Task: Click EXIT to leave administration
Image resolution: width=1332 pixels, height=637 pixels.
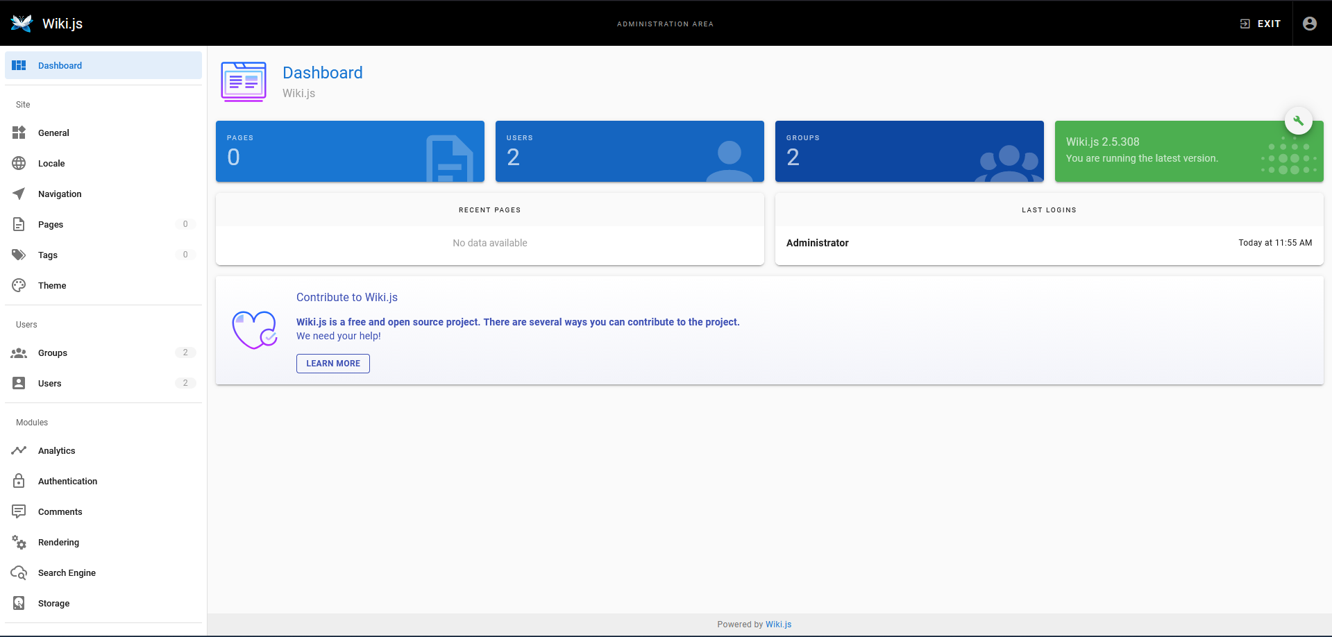Action: [1261, 24]
